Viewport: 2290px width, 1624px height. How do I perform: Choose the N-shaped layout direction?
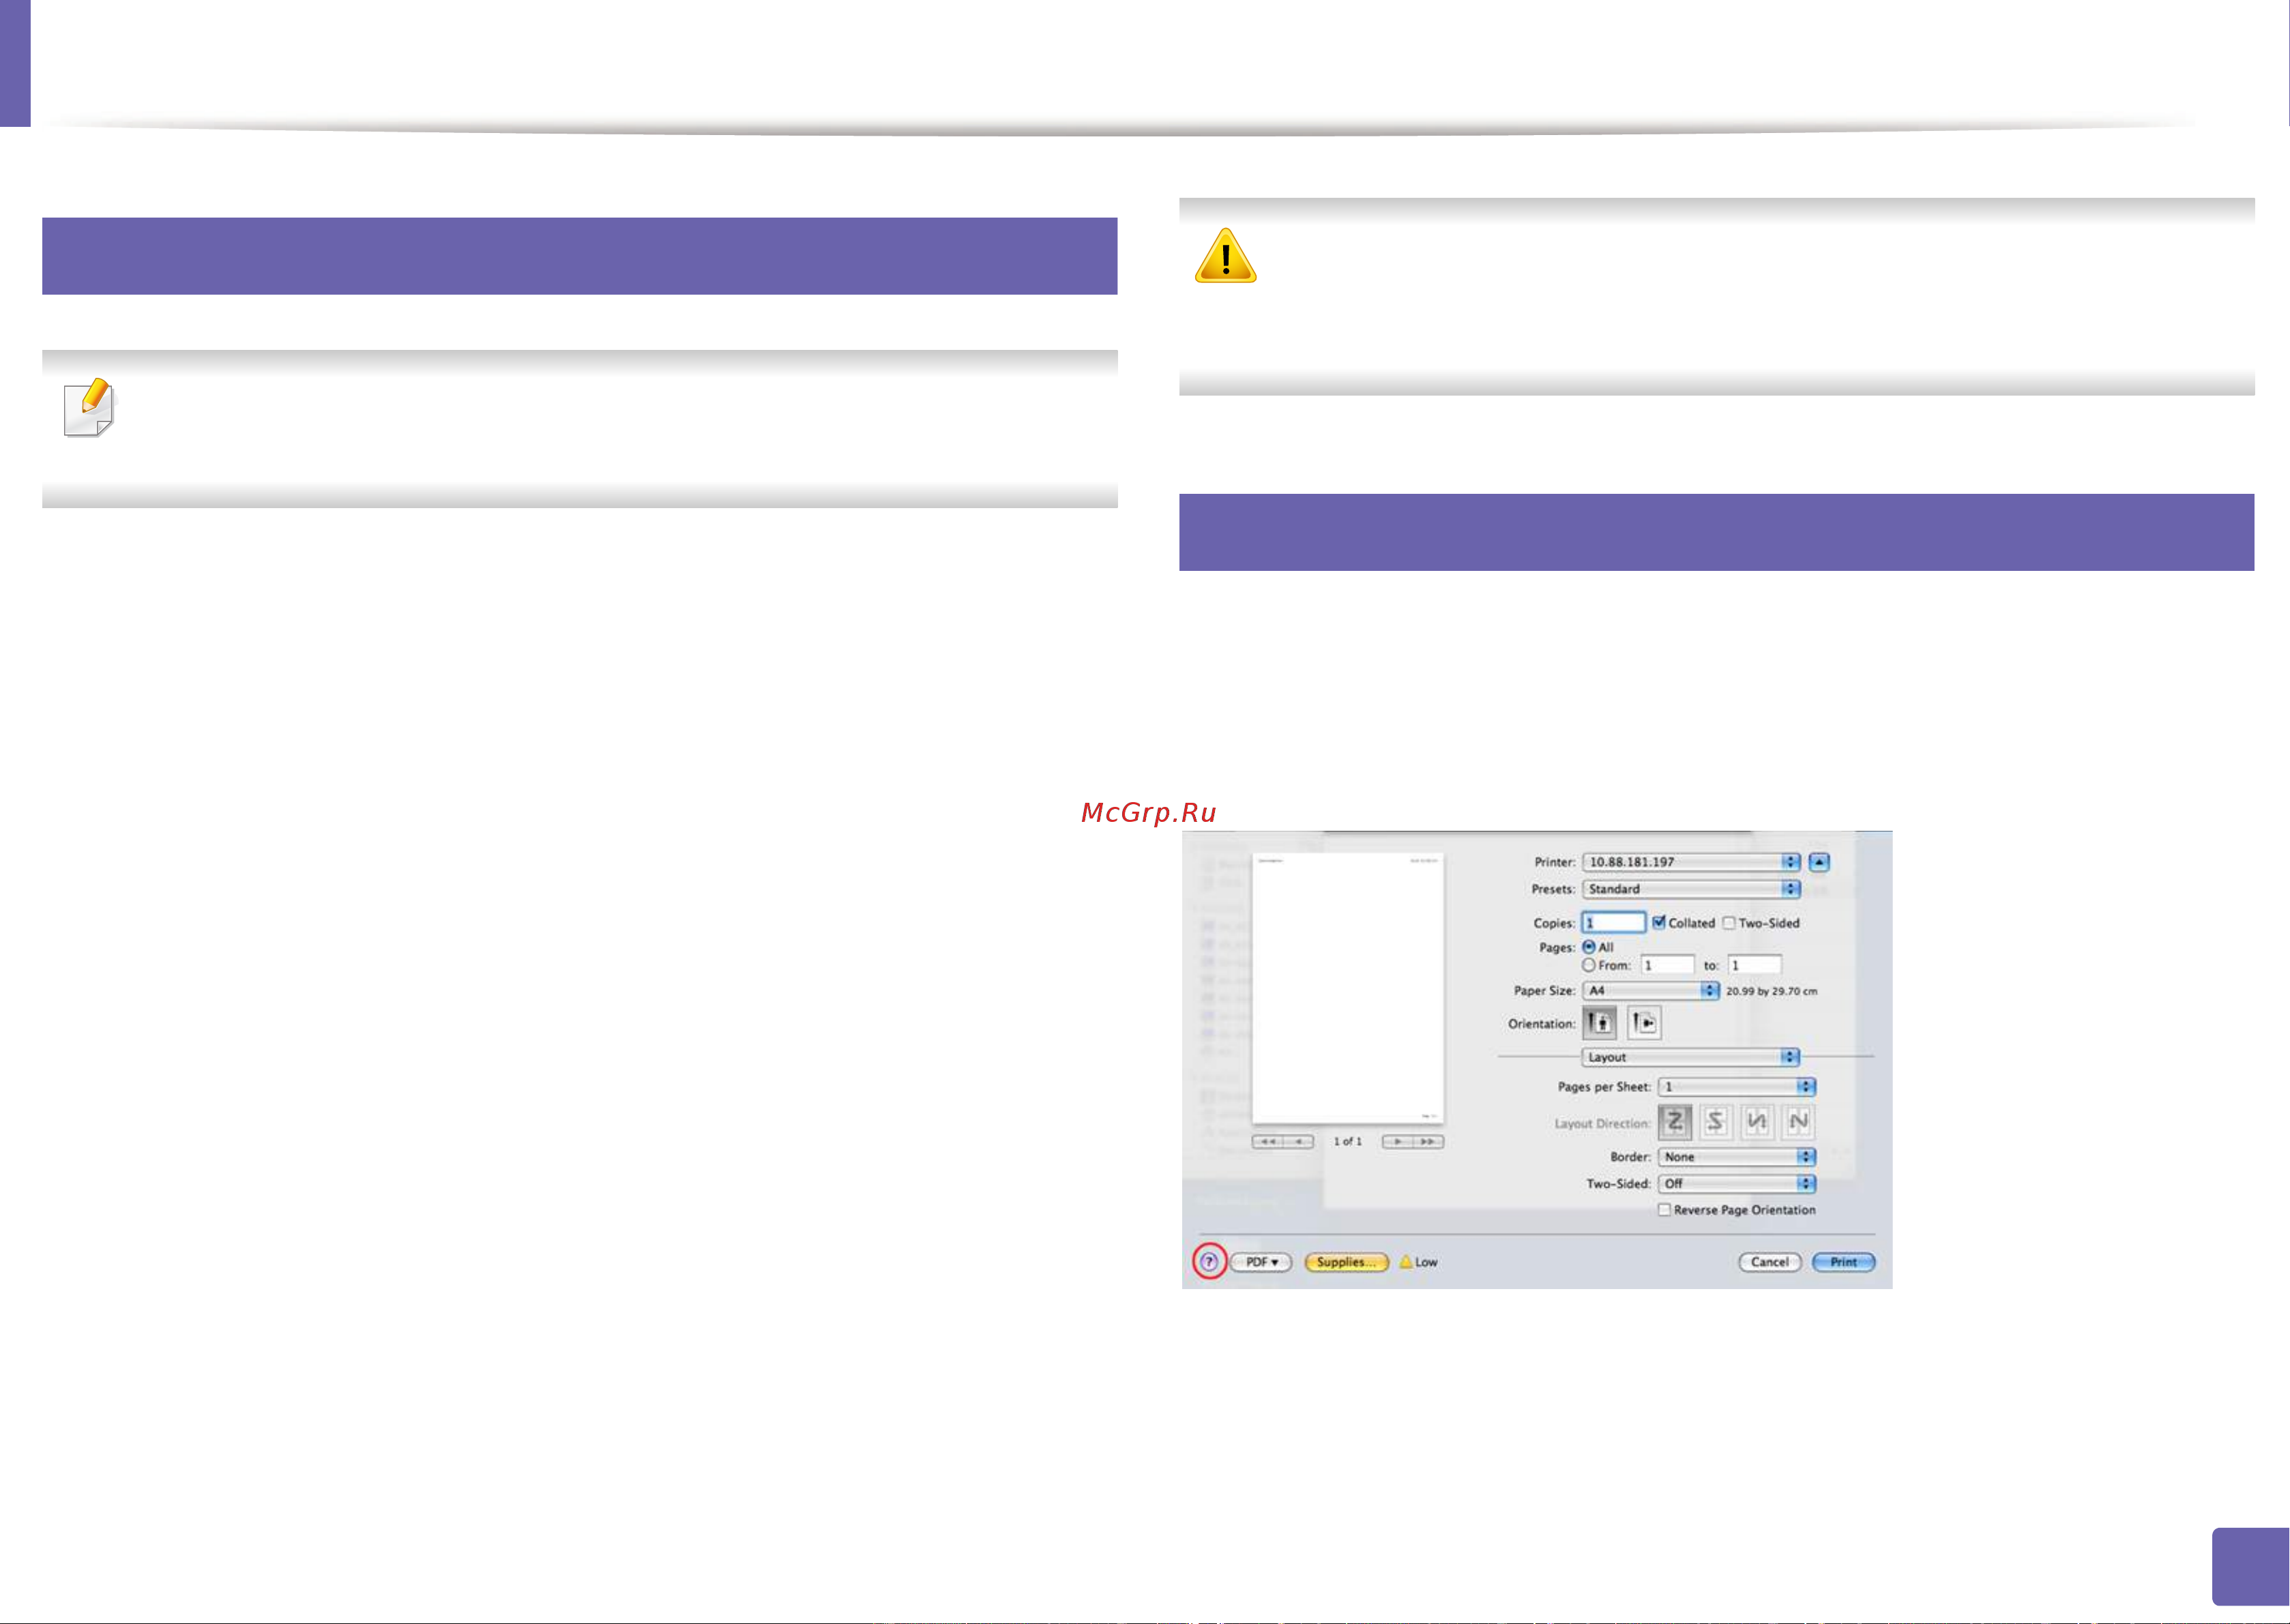1798,1122
